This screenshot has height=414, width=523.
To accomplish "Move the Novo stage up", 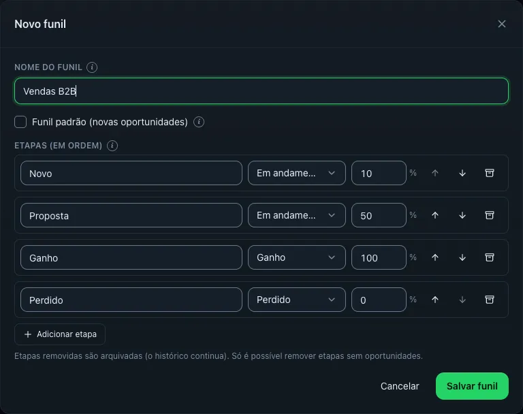I will 435,173.
